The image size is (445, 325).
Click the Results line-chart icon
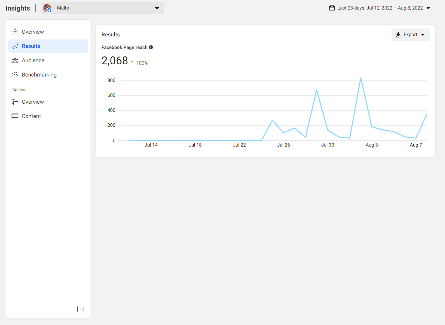click(15, 46)
